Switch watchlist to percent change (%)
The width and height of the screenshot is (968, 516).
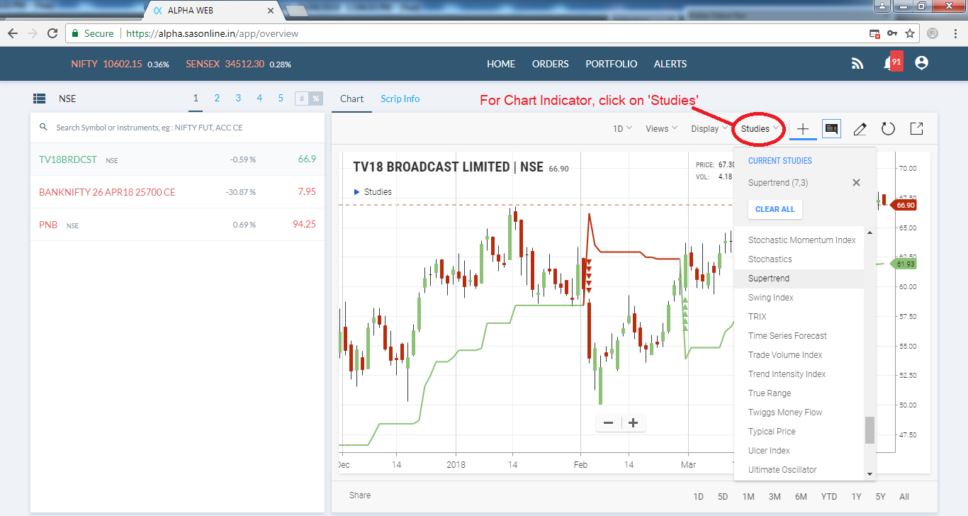click(315, 99)
